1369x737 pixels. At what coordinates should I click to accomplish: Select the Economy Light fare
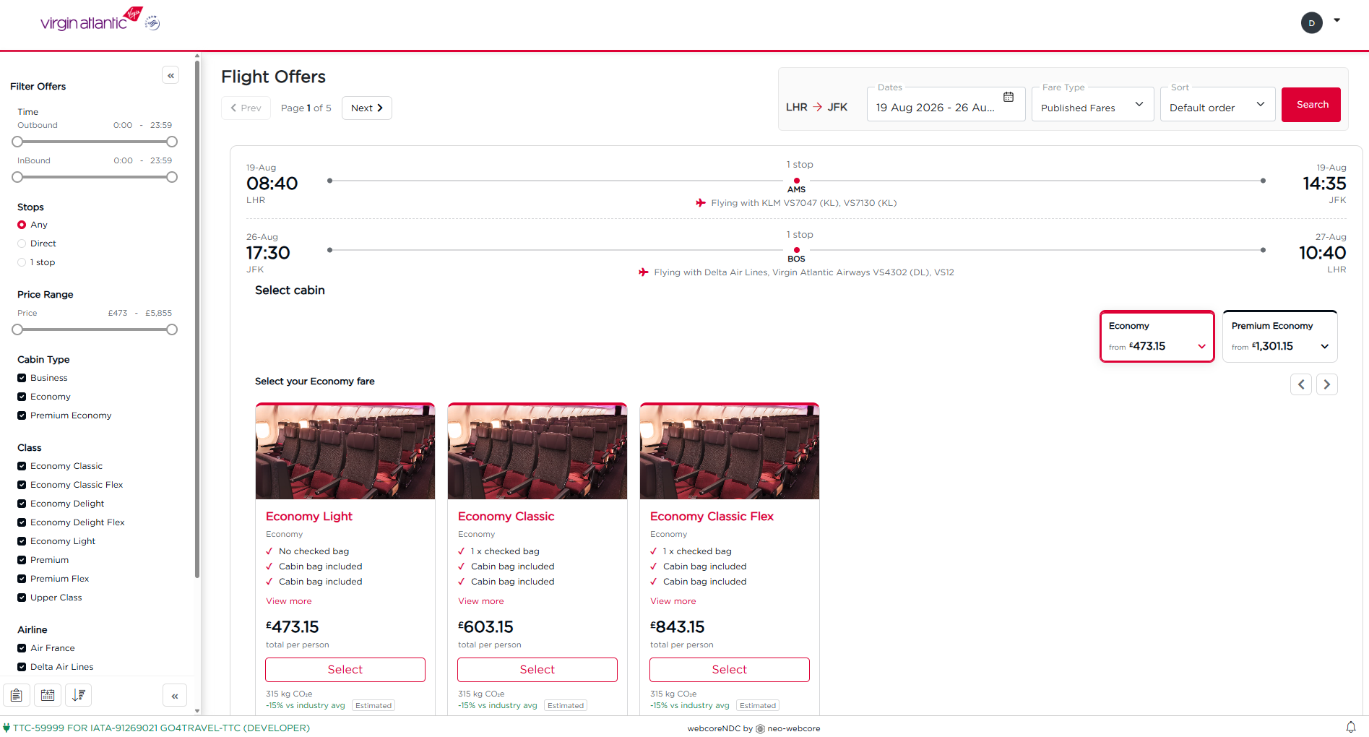(x=345, y=670)
